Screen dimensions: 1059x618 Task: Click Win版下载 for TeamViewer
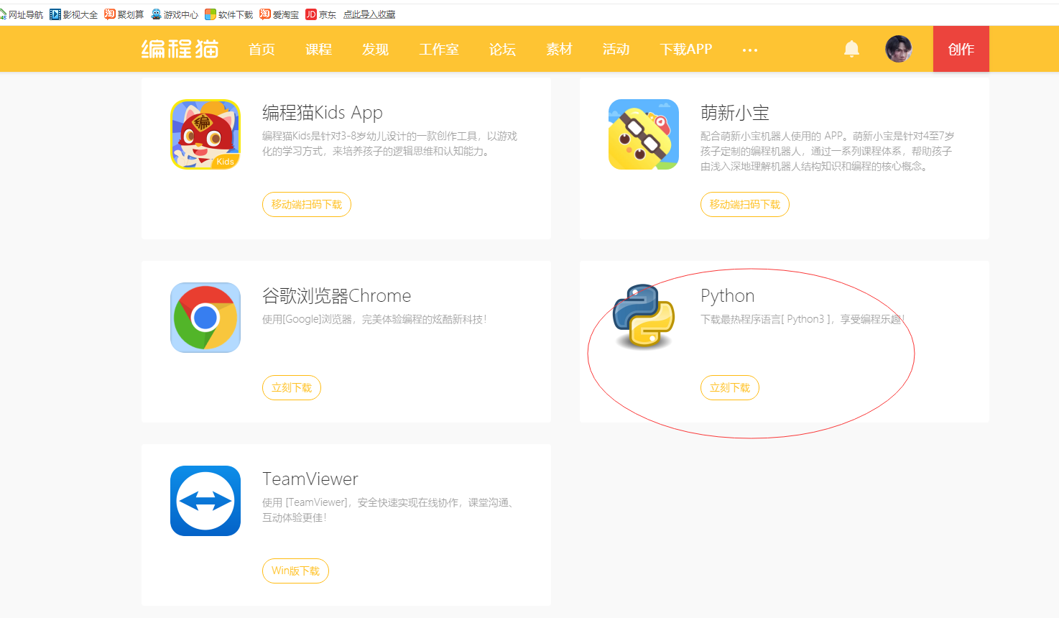(295, 571)
